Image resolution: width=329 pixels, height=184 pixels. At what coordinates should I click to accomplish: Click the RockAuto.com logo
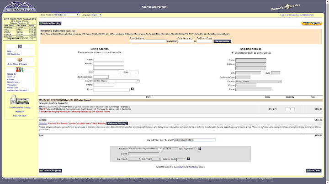point(19,7)
